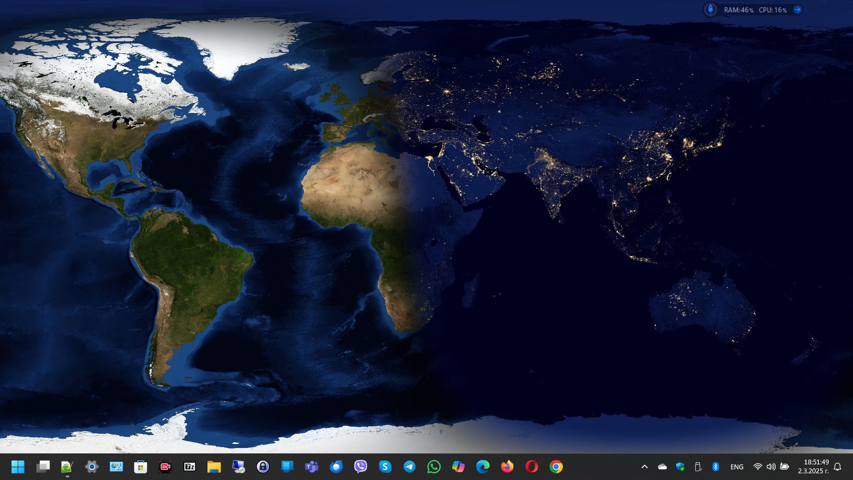Open Remote Desktop Connection icon

(x=239, y=467)
